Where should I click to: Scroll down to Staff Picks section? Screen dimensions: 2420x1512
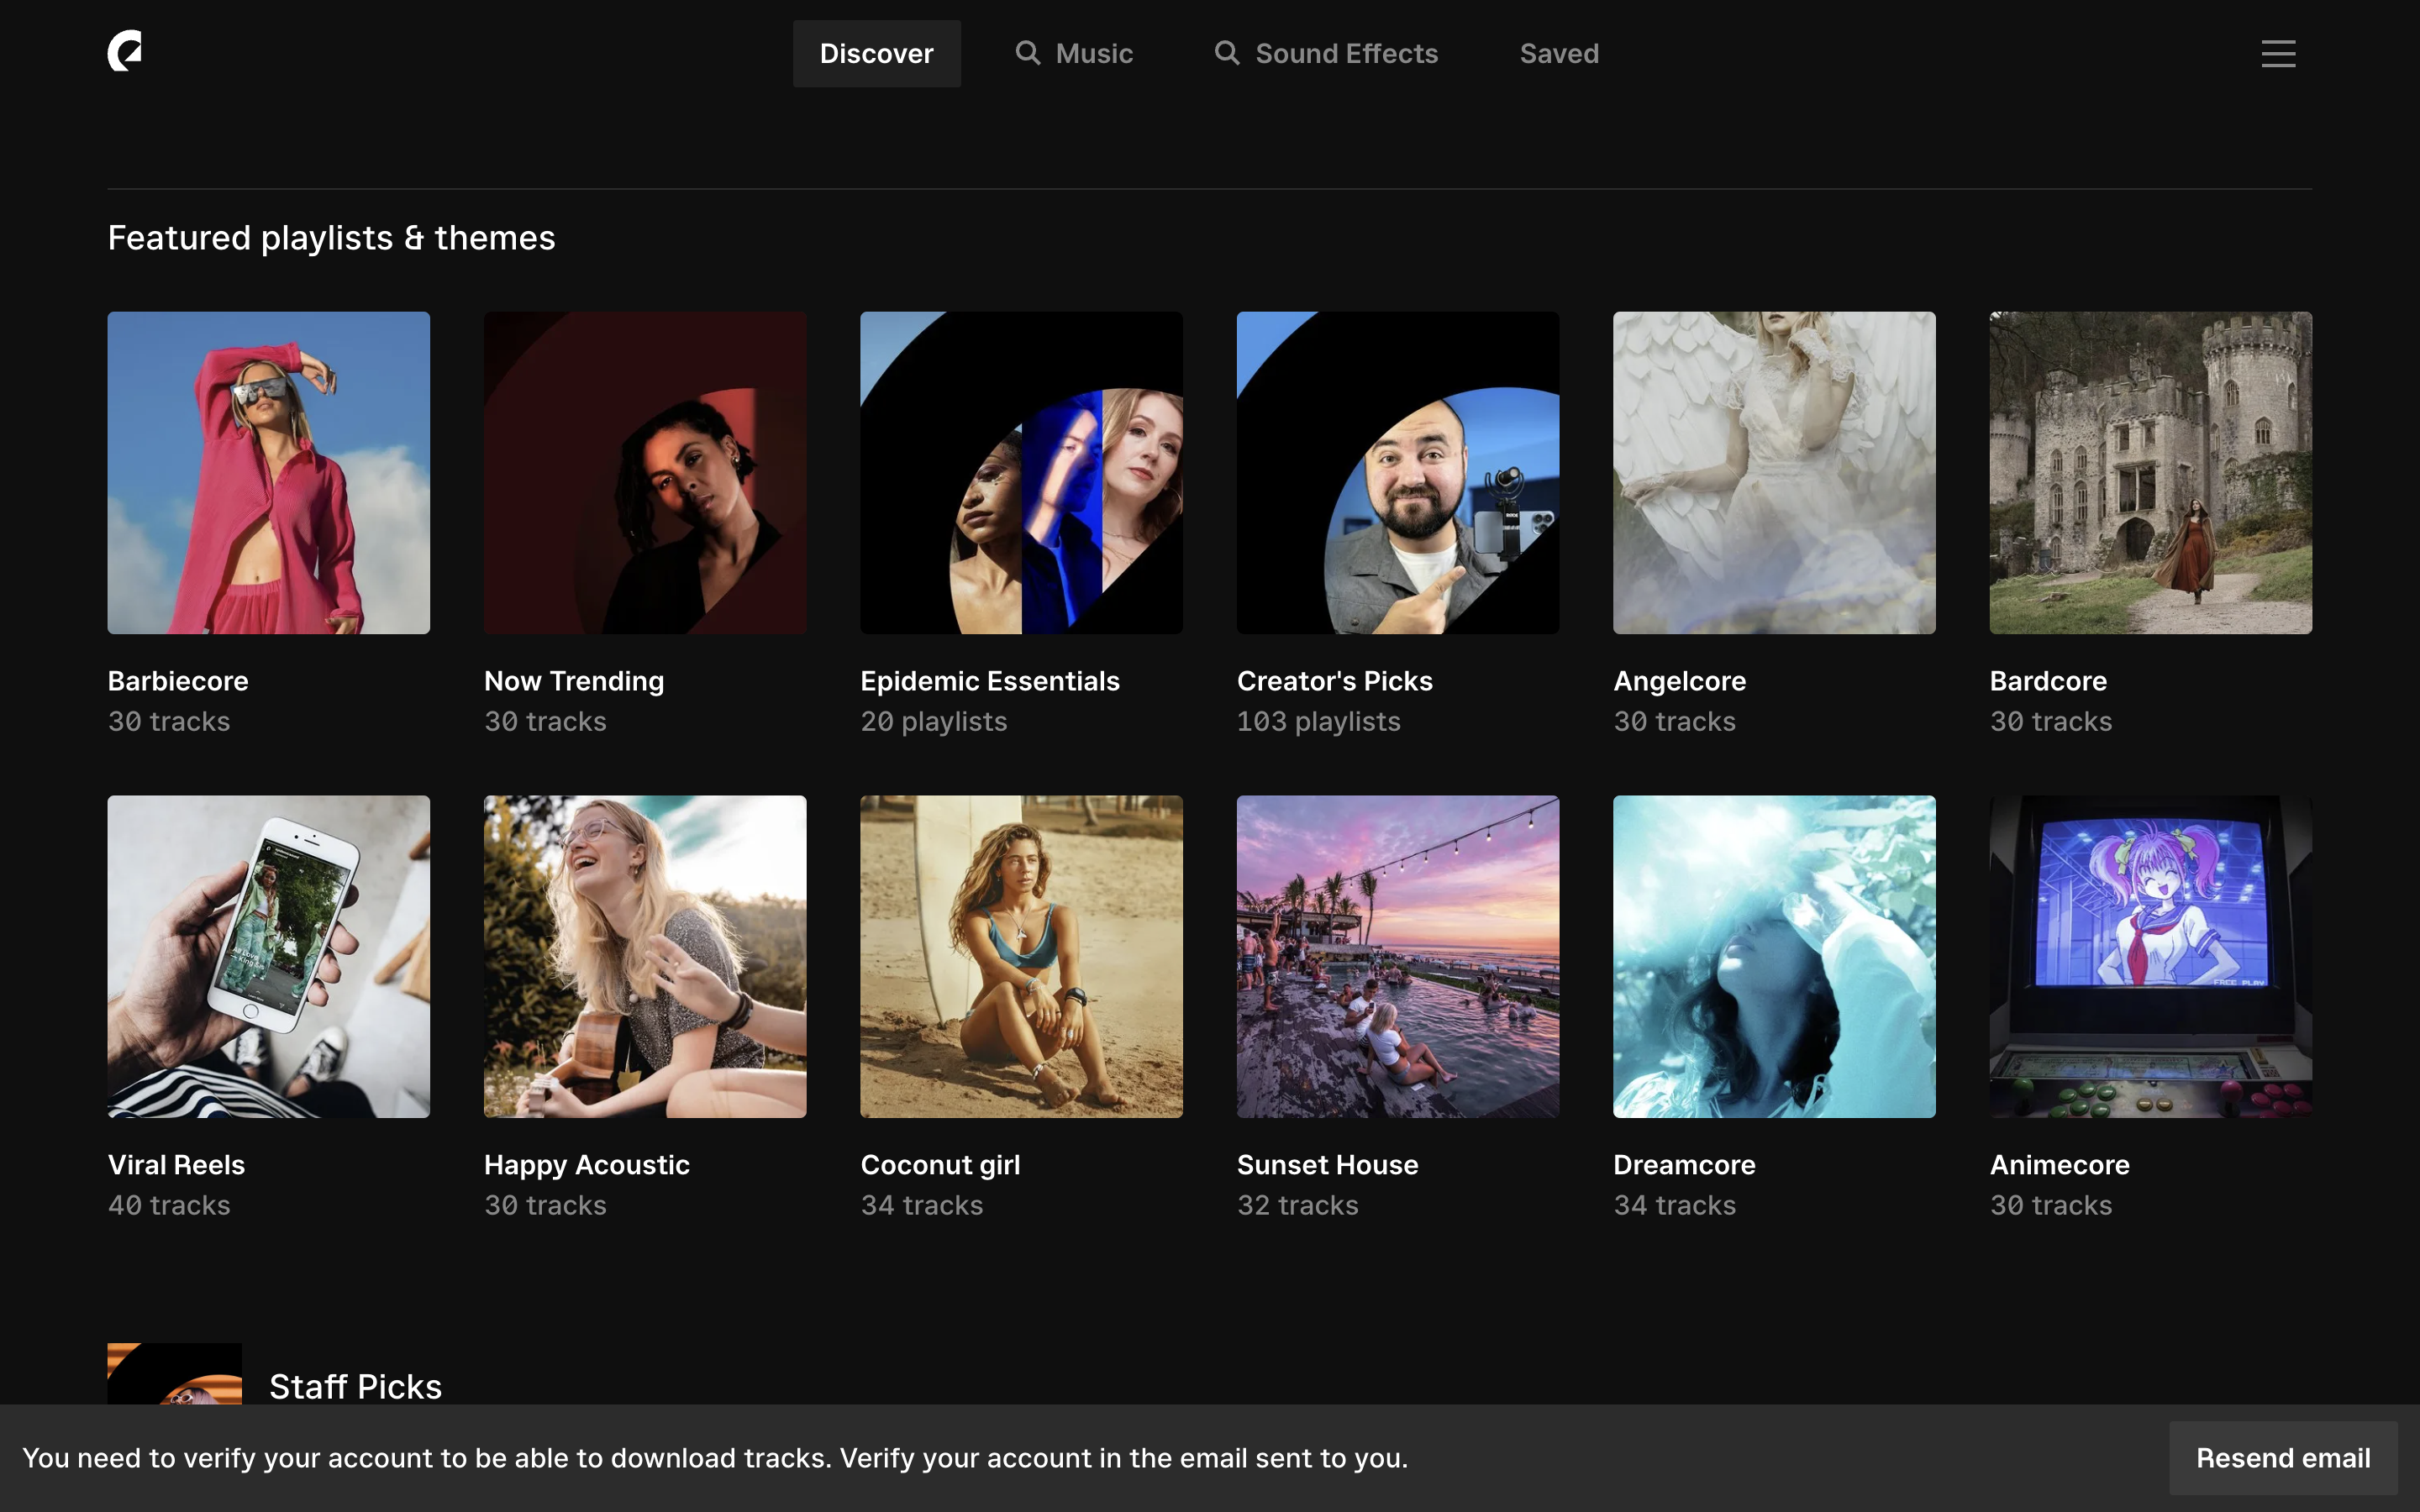pyautogui.click(x=355, y=1385)
